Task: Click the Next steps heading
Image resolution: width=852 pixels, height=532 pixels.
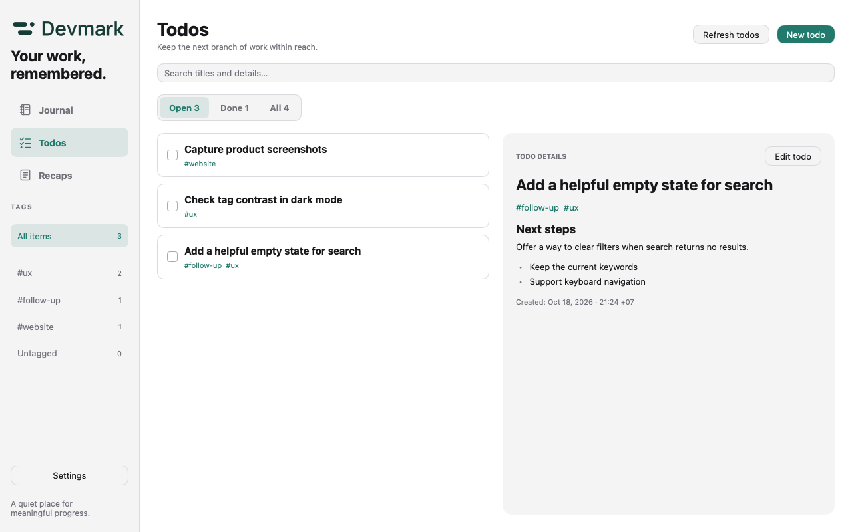Action: pos(546,229)
